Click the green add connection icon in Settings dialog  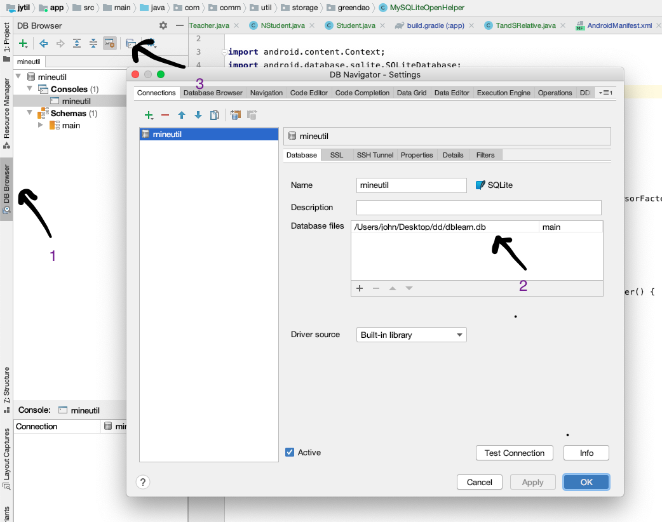click(x=148, y=115)
